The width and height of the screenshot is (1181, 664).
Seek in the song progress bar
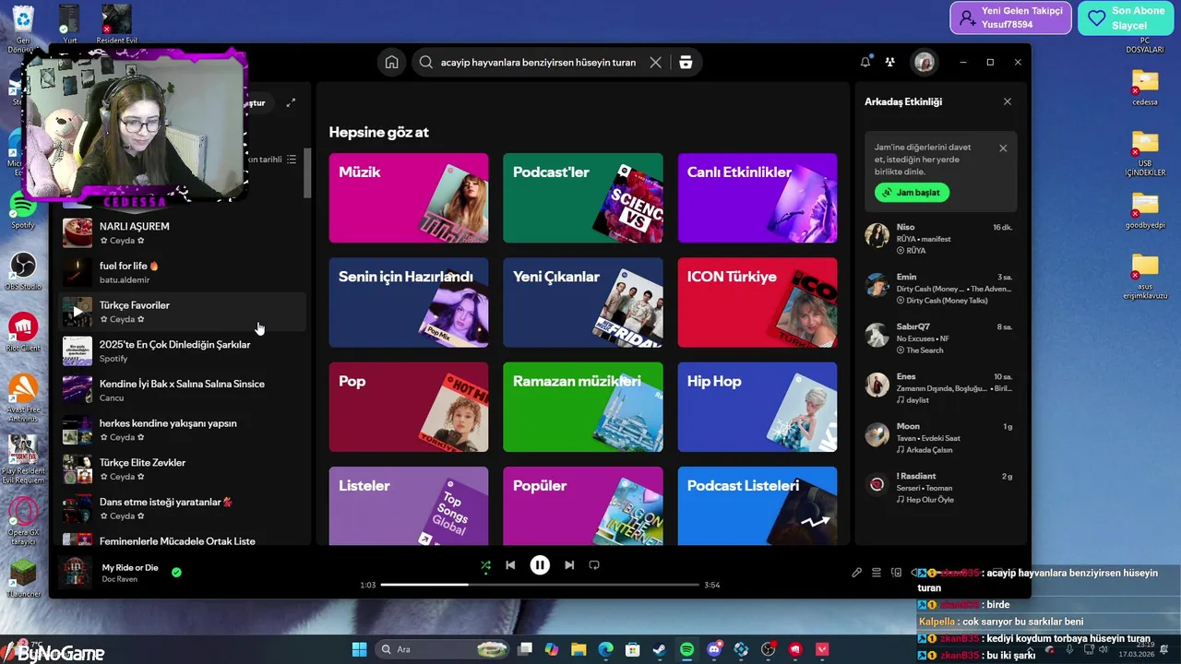(540, 585)
